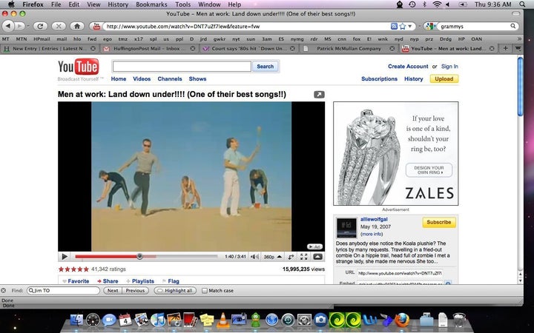534x333 pixels.
Task: Click the video progress slider handle
Action: point(139,256)
